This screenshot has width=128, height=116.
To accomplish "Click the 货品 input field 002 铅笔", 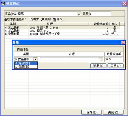I will point(45,14).
